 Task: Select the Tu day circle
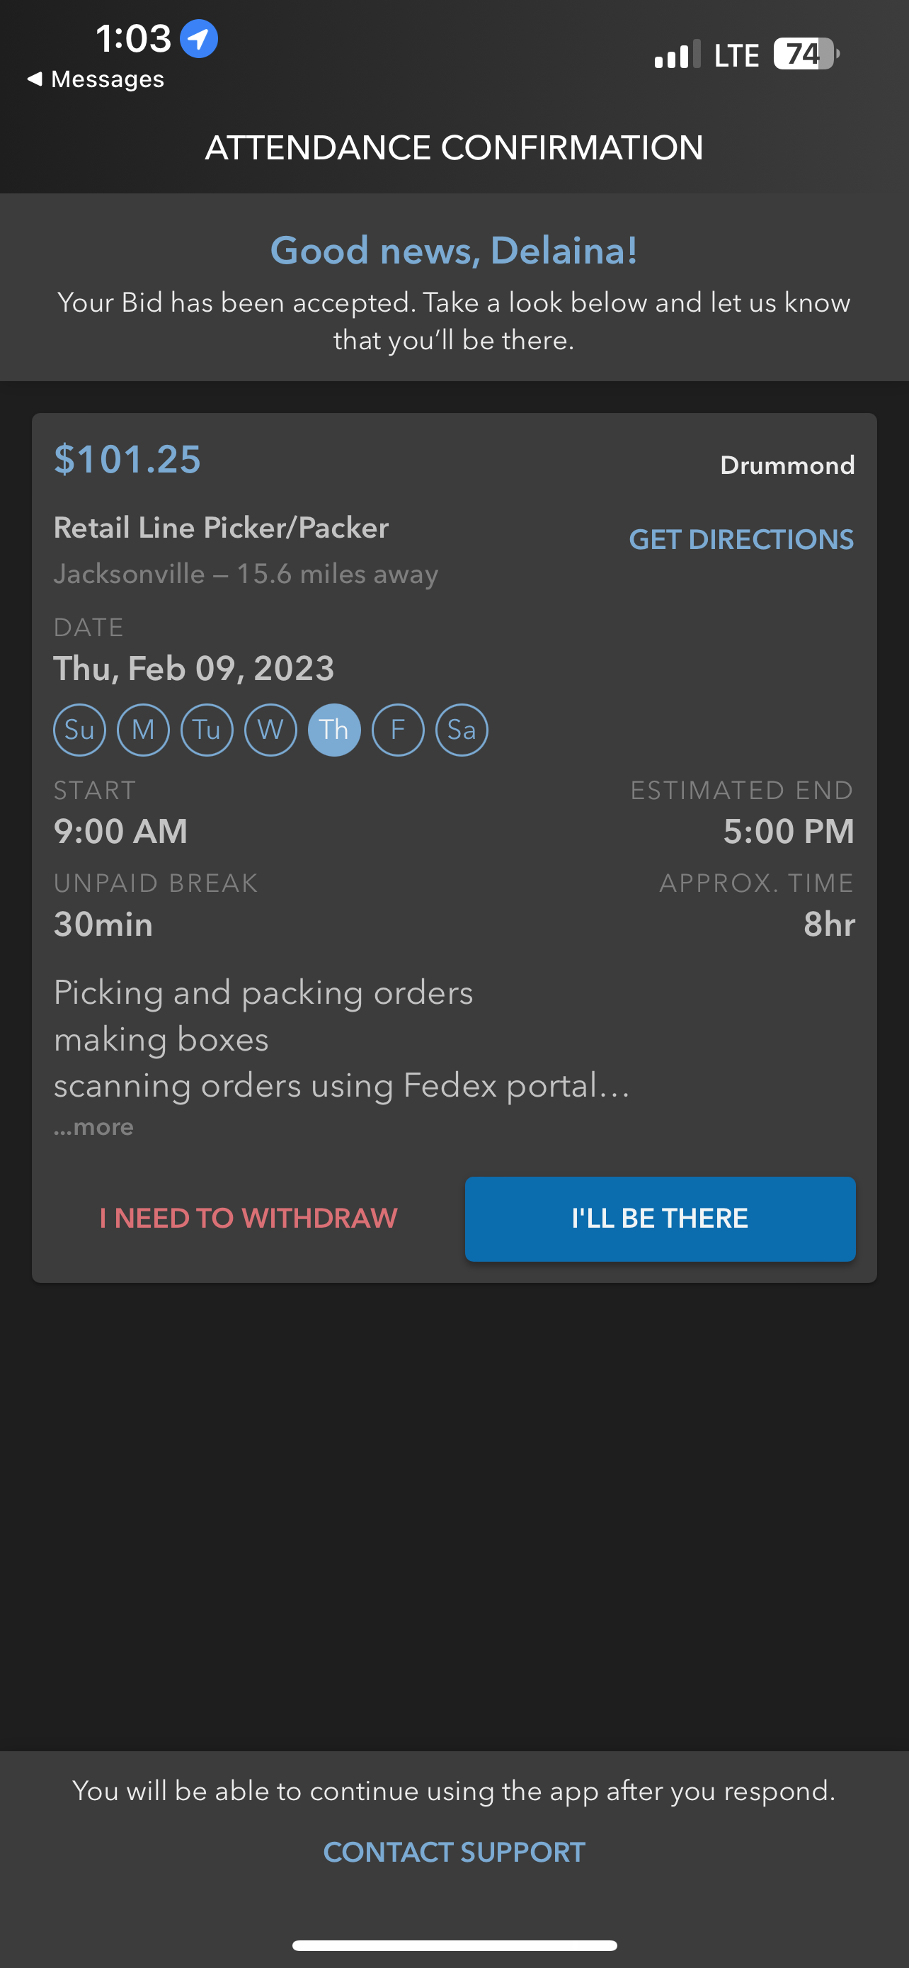[207, 730]
